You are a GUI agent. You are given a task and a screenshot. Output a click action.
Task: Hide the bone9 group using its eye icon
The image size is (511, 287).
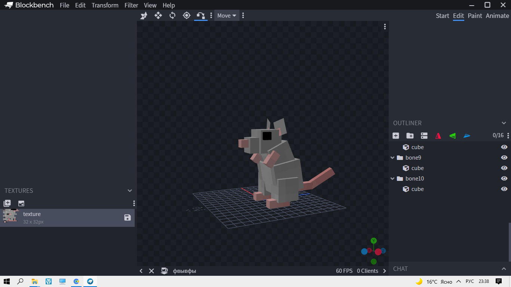(504, 158)
